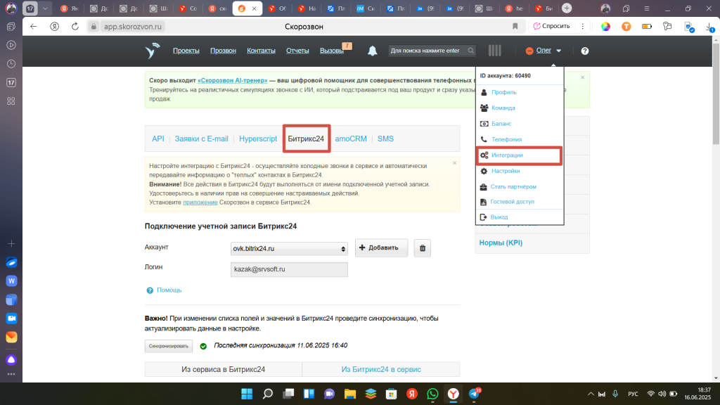Open the grid icon in the browser sidebar
The height and width of the screenshot is (405, 720).
point(11,101)
